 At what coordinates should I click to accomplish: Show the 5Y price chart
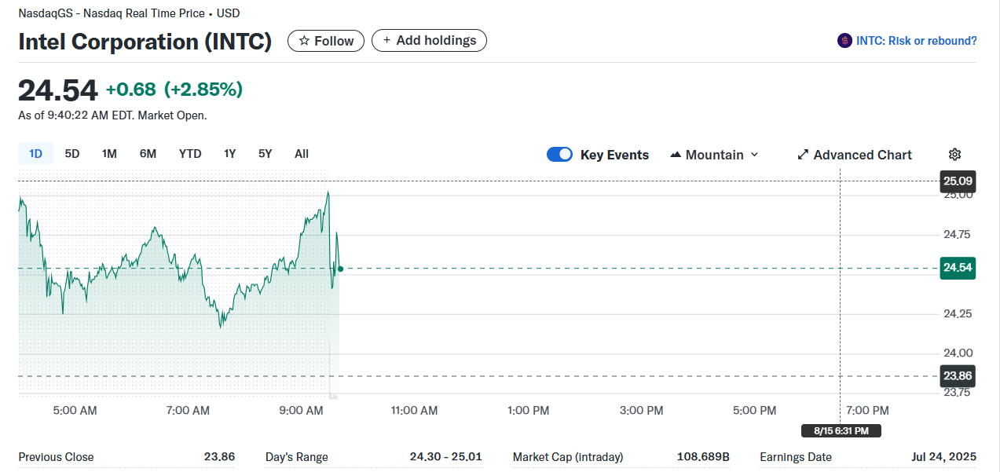266,154
